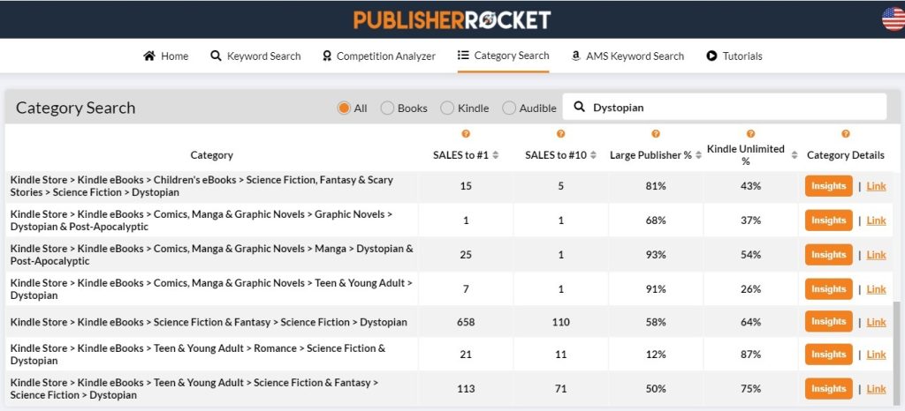Follow Link for row with 658 sales
Viewport: 905px width, 411px height.
coord(876,322)
